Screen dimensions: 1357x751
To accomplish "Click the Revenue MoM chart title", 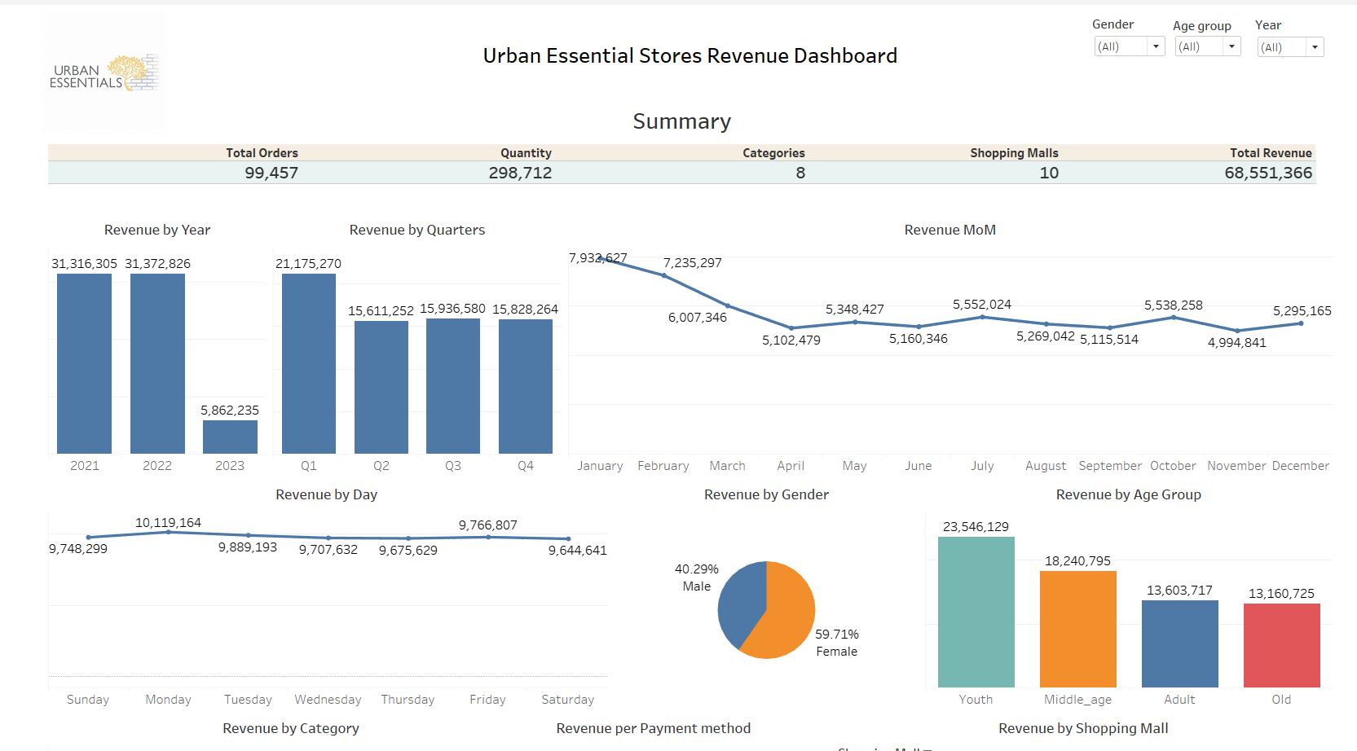I will click(949, 230).
